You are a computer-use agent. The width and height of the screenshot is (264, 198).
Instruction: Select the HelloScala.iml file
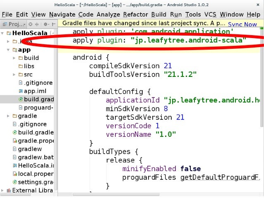pyautogui.click(x=36, y=165)
